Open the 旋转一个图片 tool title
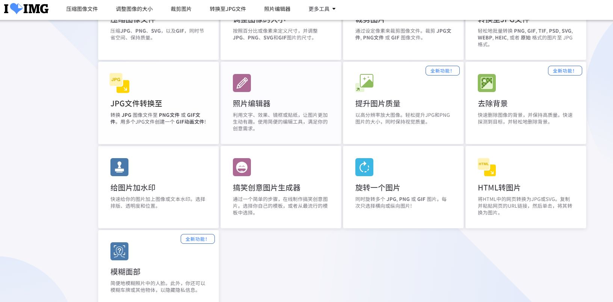613x302 pixels. pyautogui.click(x=377, y=188)
